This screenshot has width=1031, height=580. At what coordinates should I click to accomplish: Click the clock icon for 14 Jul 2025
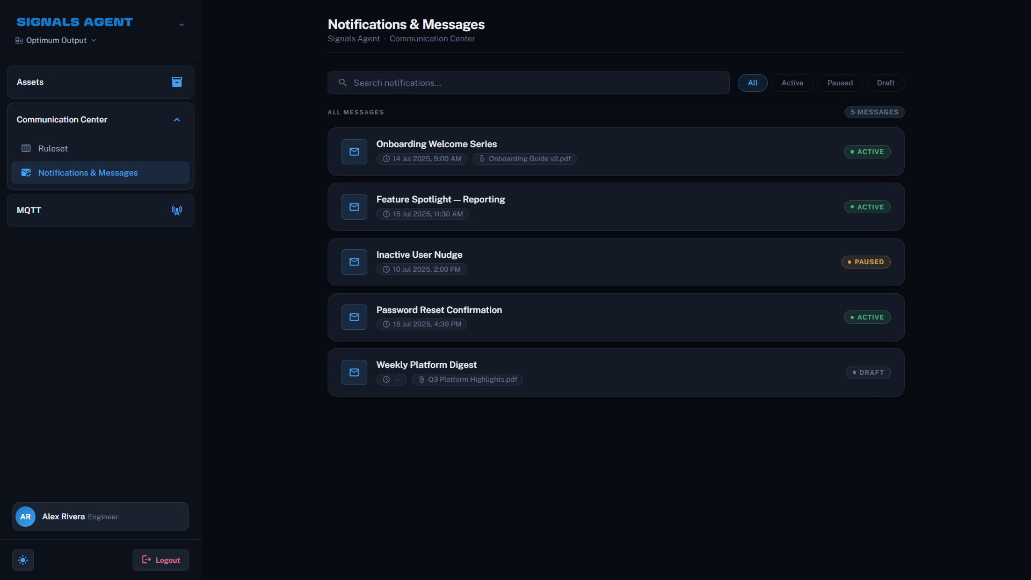(x=386, y=159)
